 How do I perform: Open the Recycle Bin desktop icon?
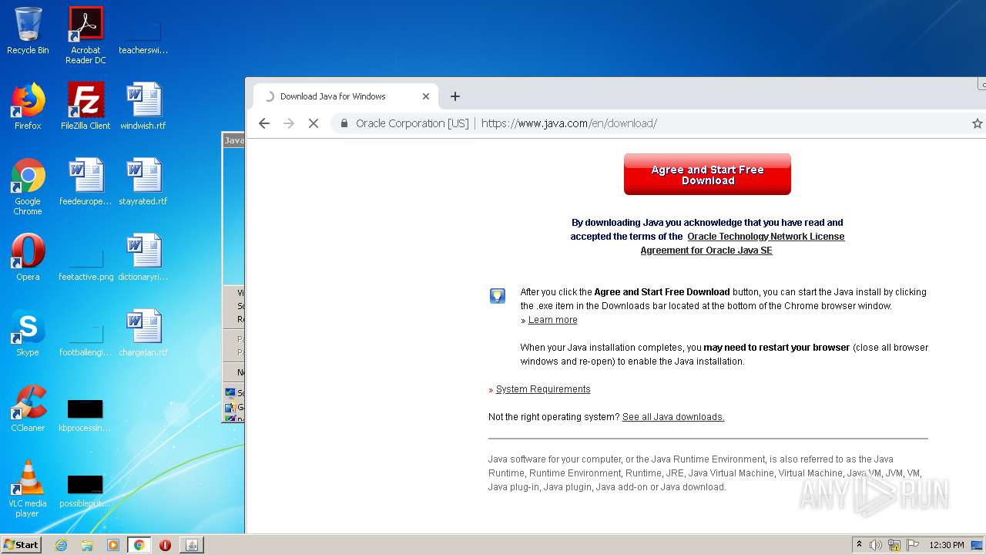click(x=28, y=31)
